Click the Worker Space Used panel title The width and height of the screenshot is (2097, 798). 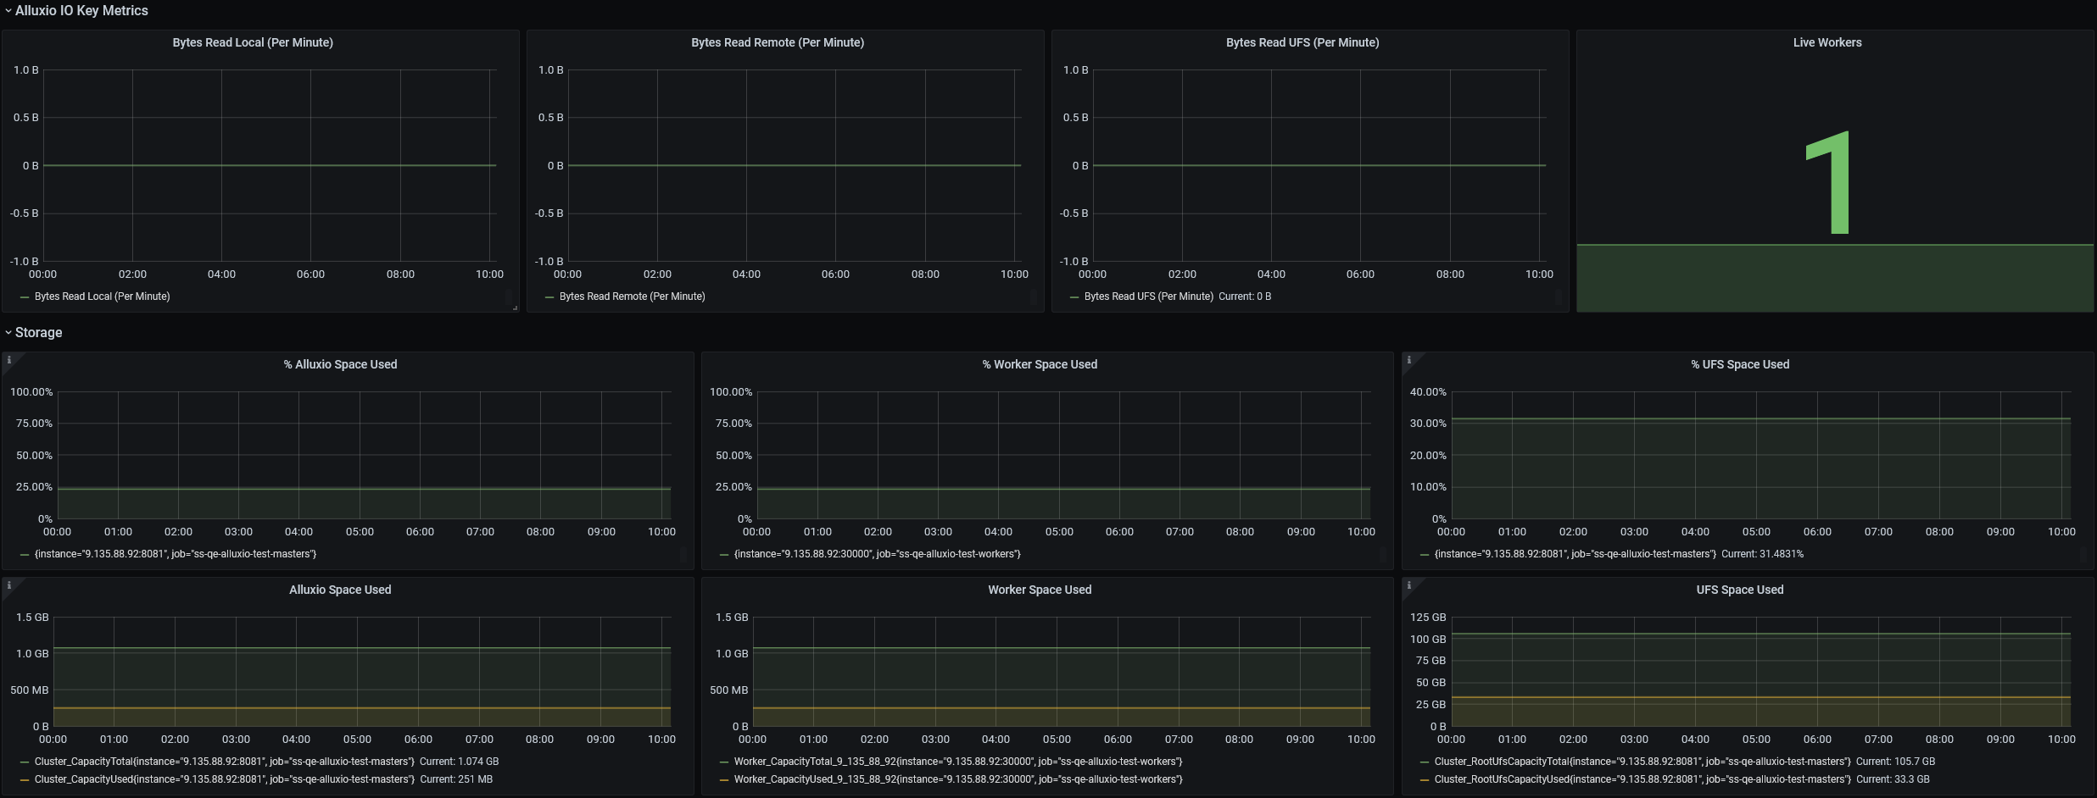point(1039,590)
